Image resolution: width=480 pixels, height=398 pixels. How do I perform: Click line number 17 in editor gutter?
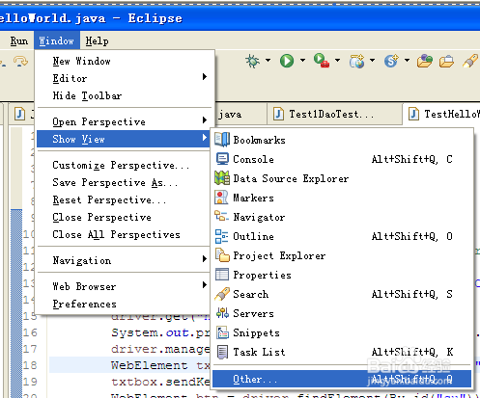coord(30,349)
